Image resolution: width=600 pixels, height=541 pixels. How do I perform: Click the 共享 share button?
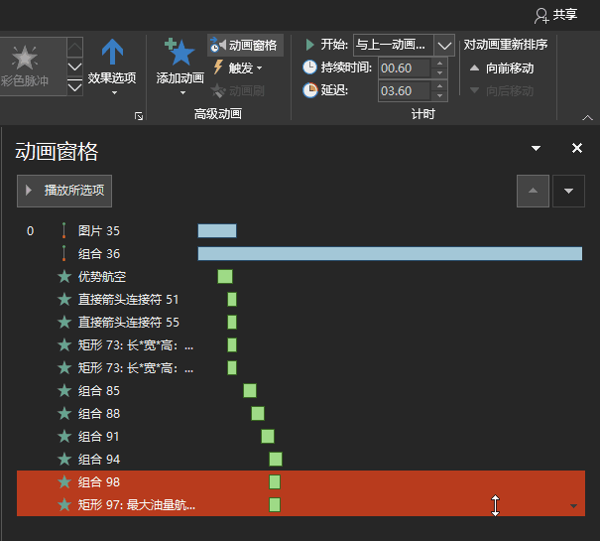(x=555, y=14)
